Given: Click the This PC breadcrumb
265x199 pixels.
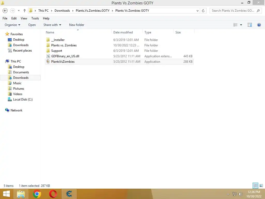Looking at the screenshot, I should coord(43,11).
